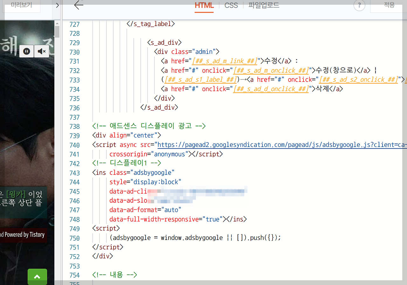Click the </s_tag_label> closing tag
The width and height of the screenshot is (407, 285).
[x=151, y=24]
